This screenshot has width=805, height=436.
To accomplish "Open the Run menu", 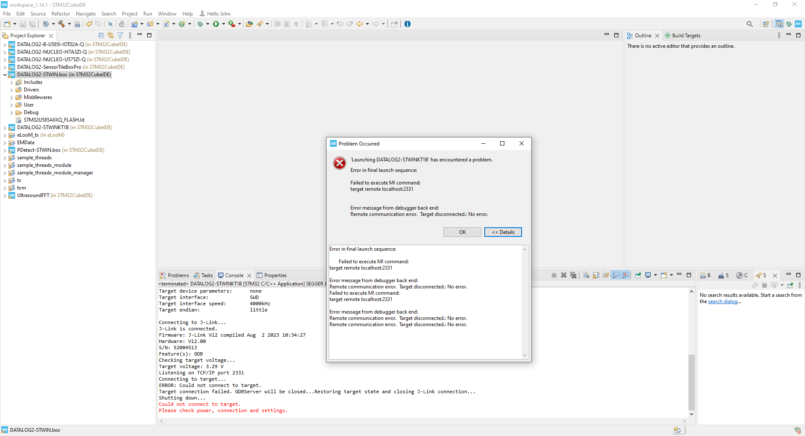I will (x=147, y=13).
